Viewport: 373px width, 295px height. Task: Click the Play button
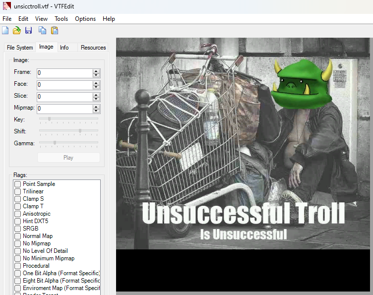(x=68, y=158)
